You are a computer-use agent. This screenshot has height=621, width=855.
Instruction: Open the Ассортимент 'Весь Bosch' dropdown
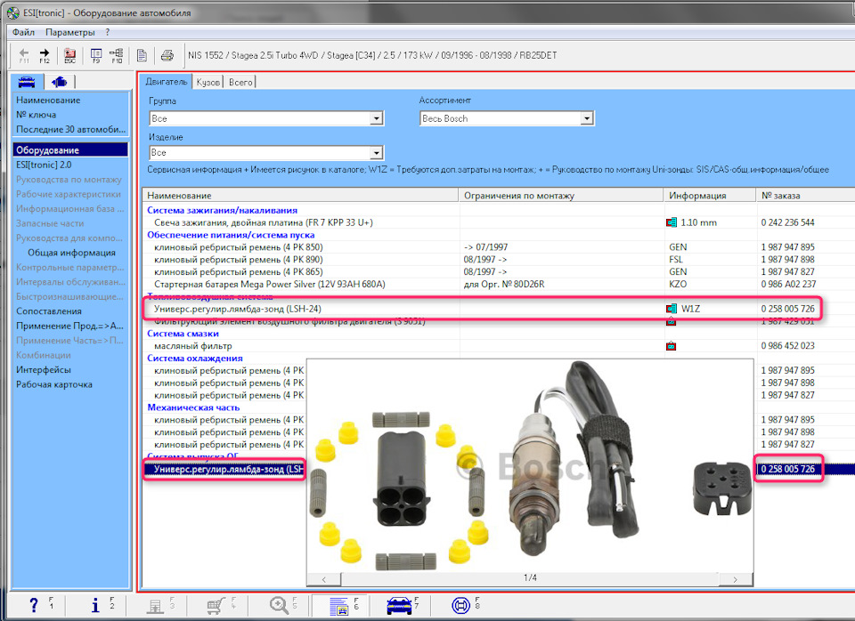(x=586, y=118)
